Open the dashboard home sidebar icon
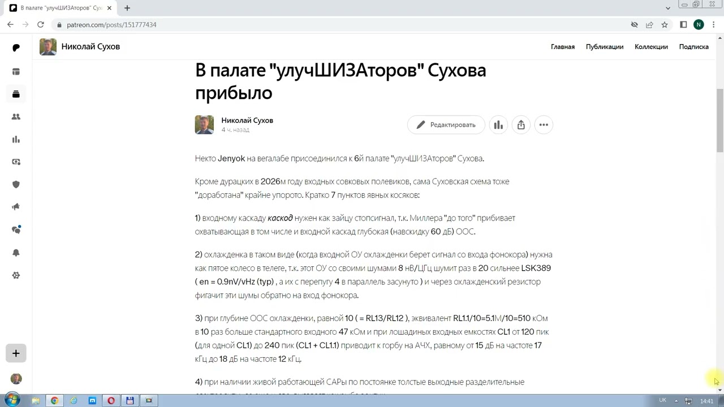 tap(16, 72)
